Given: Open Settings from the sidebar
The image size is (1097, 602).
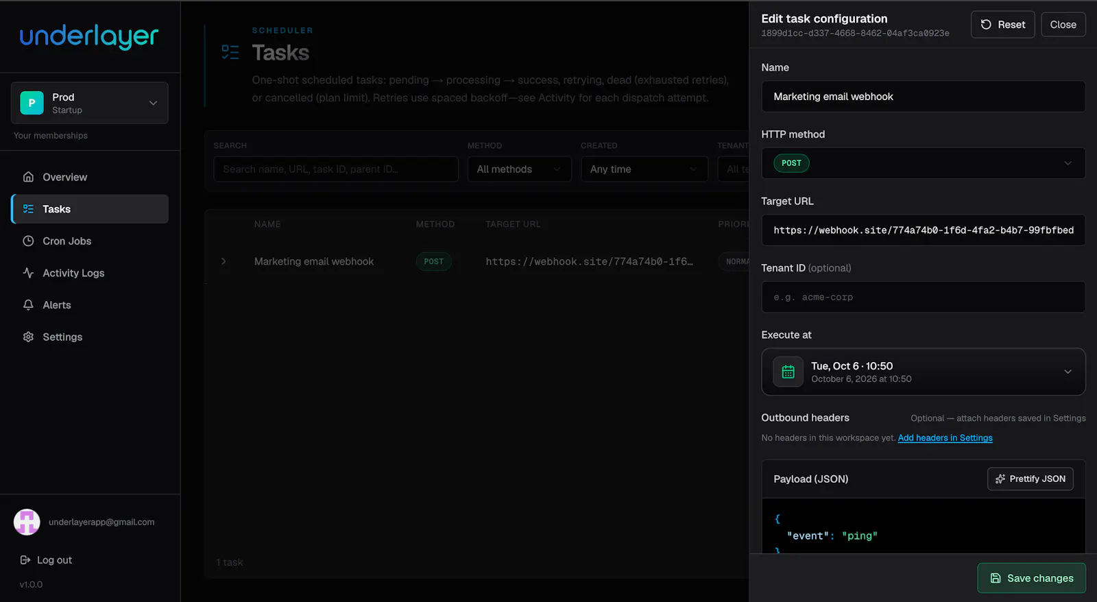Looking at the screenshot, I should pyautogui.click(x=90, y=337).
